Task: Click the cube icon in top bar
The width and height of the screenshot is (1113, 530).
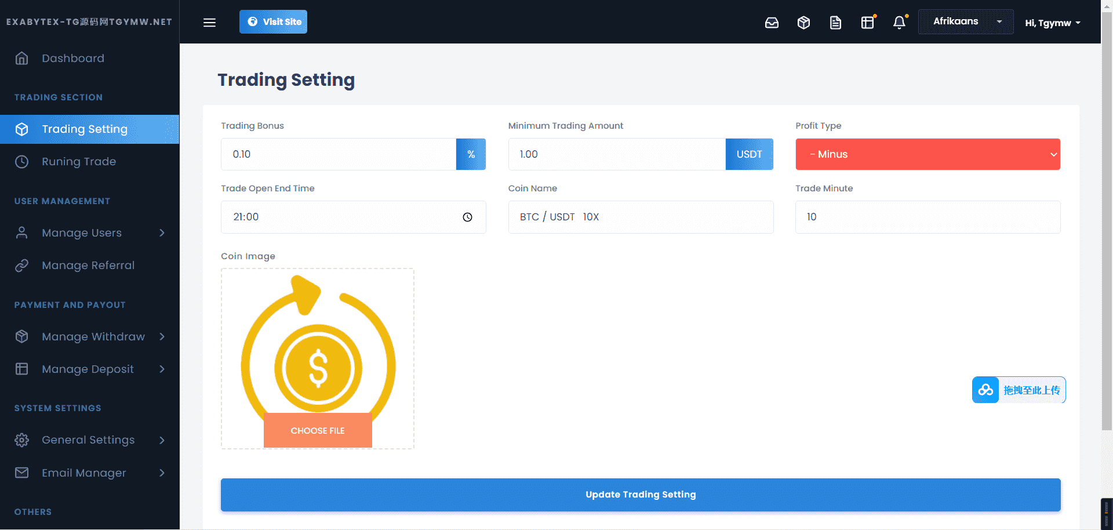Action: (803, 23)
